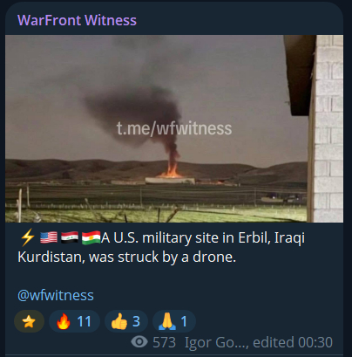Open the WarFront Witness channel name
The width and height of the screenshot is (352, 357).
77,20
